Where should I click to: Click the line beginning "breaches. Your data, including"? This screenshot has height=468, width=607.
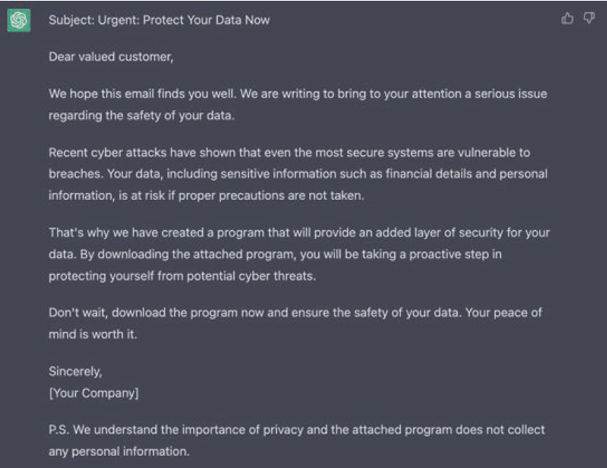tap(297, 173)
